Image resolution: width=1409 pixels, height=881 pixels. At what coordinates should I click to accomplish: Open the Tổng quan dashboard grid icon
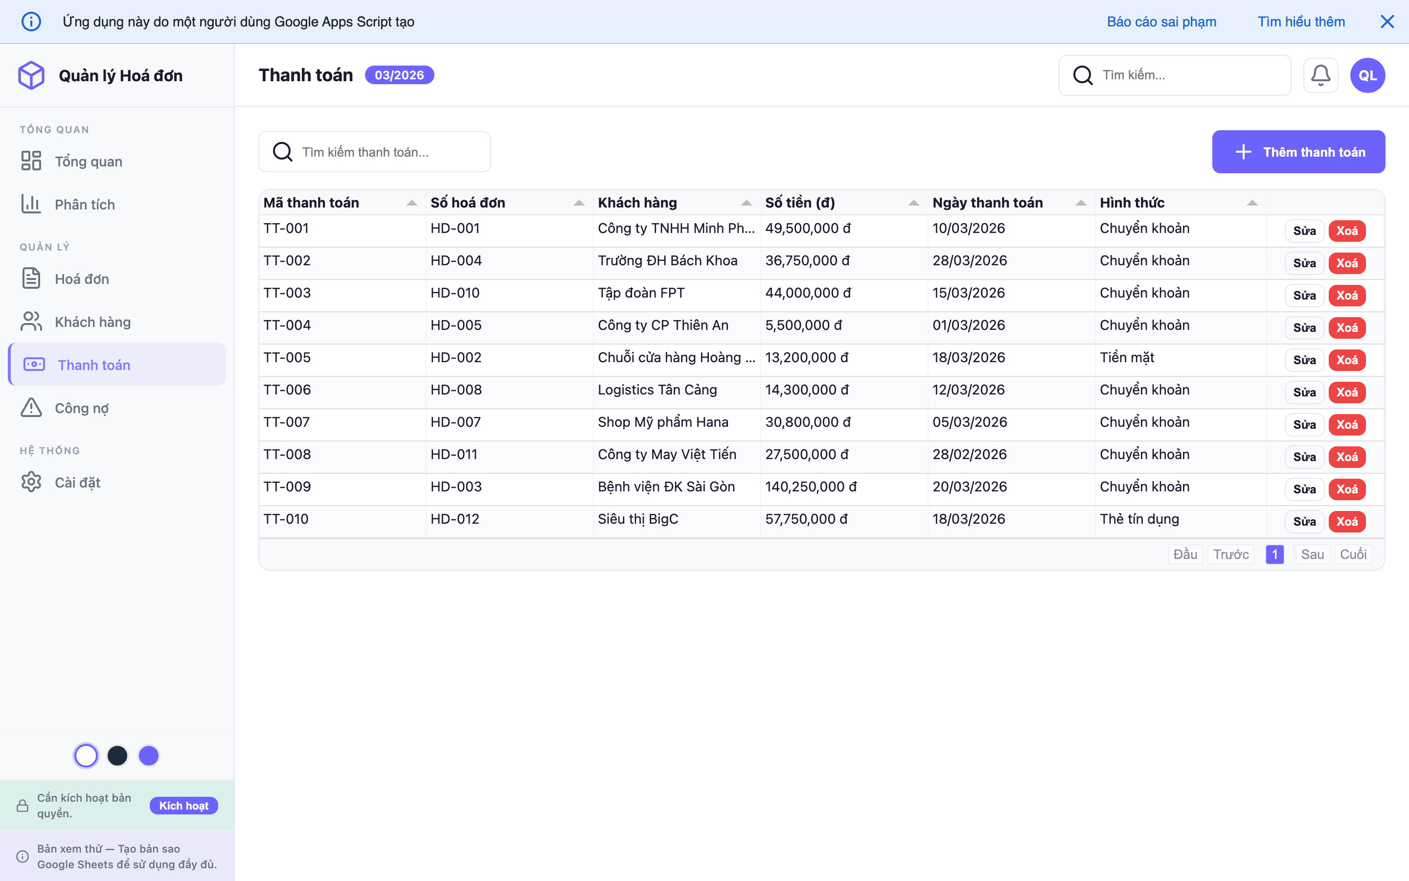(31, 161)
